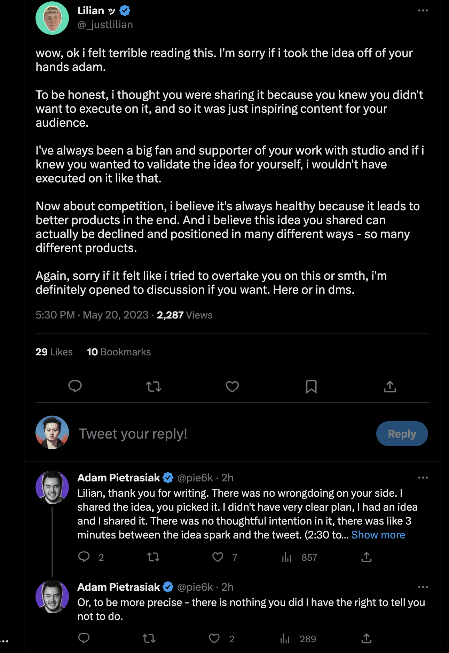Open Lilian's profile via the username @_justlilian
Screen dimensions: 449x653
click(x=105, y=24)
